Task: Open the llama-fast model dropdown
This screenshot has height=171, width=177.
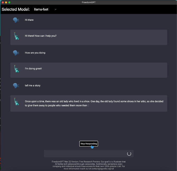Action: pos(45,9)
